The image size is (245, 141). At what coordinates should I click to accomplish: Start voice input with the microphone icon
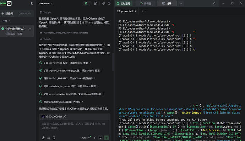(100, 138)
